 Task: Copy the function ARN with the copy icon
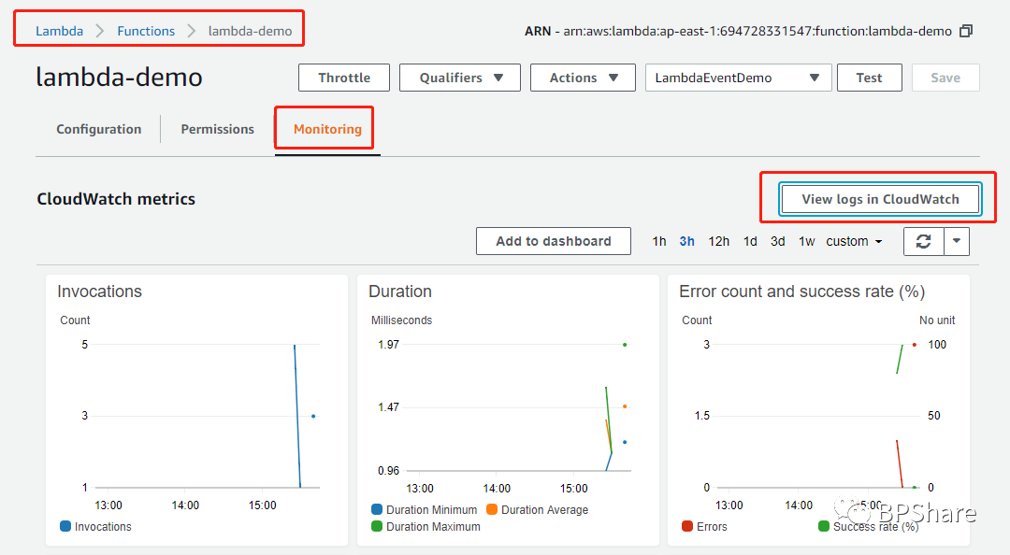click(965, 31)
